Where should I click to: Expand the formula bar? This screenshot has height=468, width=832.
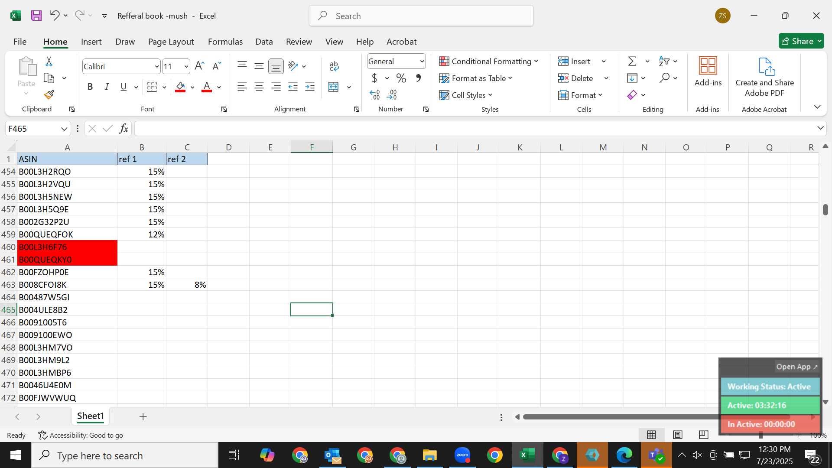click(x=820, y=128)
